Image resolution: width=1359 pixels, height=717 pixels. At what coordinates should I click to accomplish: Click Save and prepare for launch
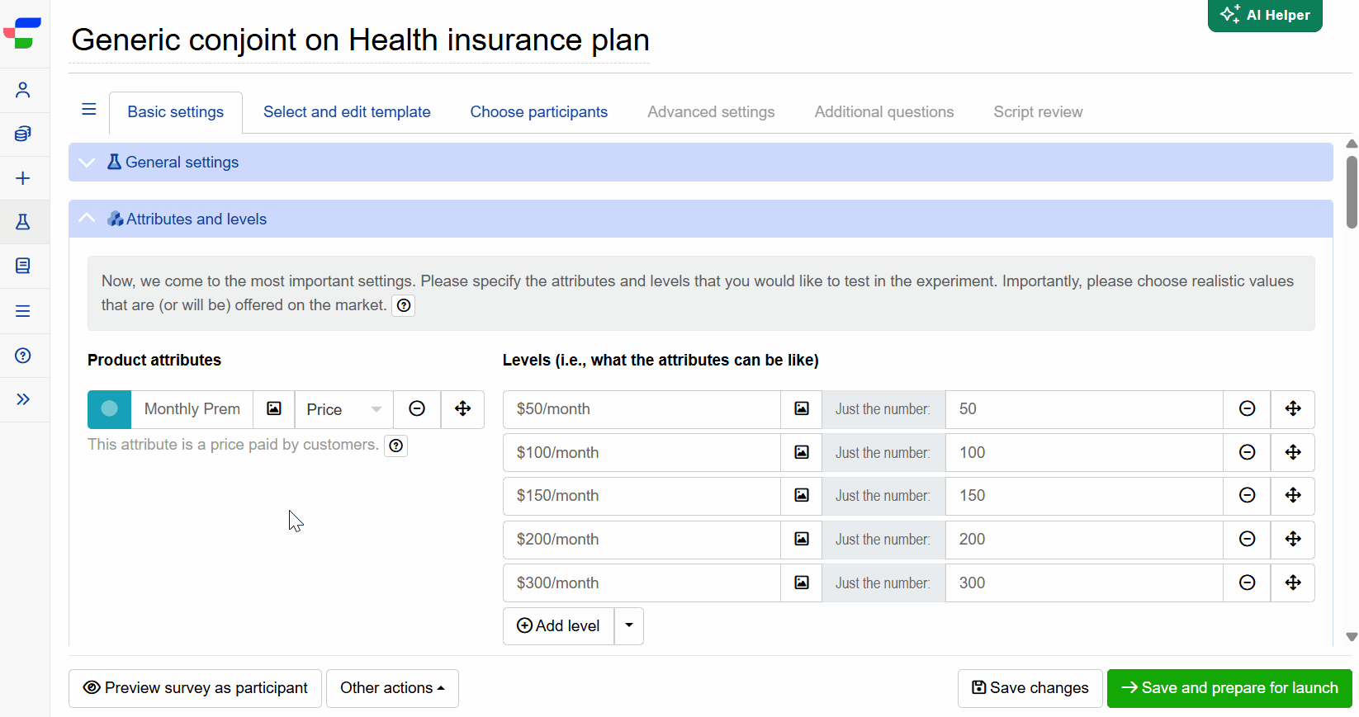(x=1229, y=688)
